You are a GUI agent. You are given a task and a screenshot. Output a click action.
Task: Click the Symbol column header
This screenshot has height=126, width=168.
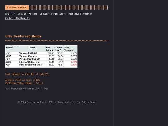[9, 48]
